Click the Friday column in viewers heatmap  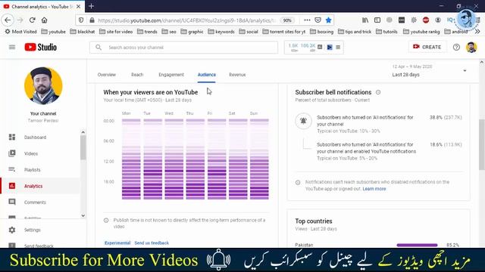pyautogui.click(x=217, y=159)
